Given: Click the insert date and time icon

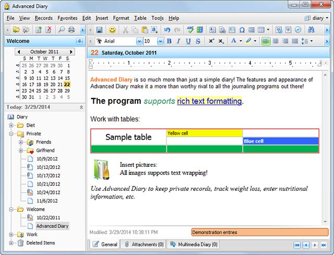Looking at the screenshot, I should click(279, 30).
